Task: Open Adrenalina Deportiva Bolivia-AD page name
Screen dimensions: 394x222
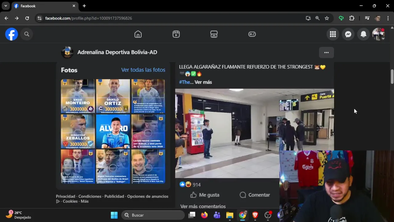Action: point(117,52)
